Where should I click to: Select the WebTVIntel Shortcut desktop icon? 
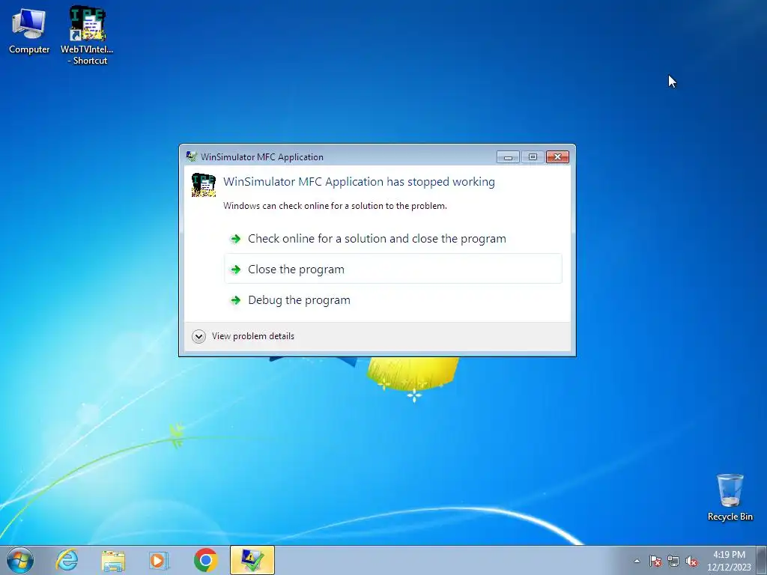87,35
